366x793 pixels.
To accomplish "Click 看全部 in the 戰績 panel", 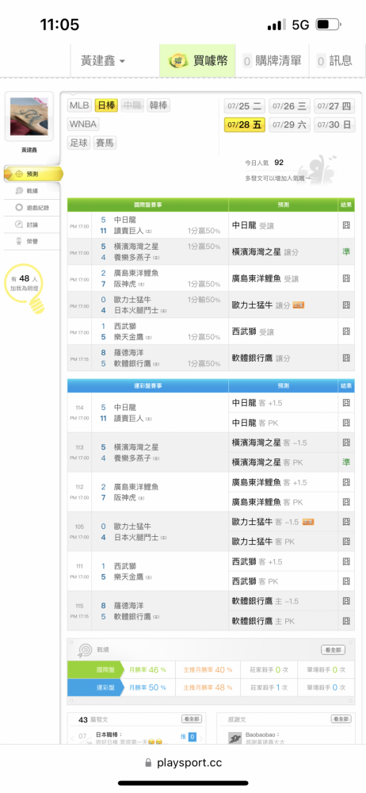I will click(334, 650).
